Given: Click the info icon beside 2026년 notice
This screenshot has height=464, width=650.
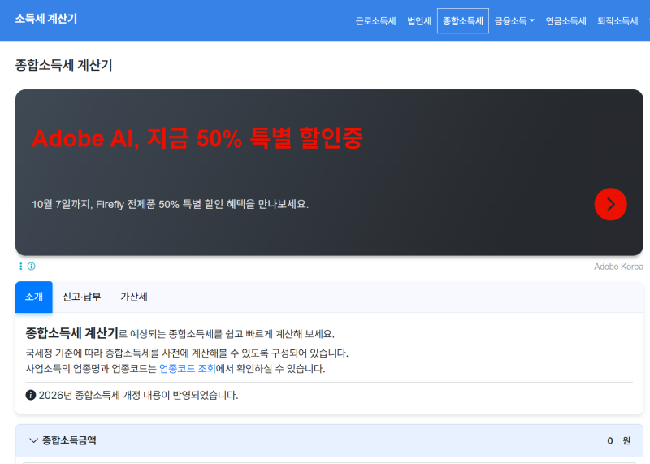Looking at the screenshot, I should [x=30, y=395].
